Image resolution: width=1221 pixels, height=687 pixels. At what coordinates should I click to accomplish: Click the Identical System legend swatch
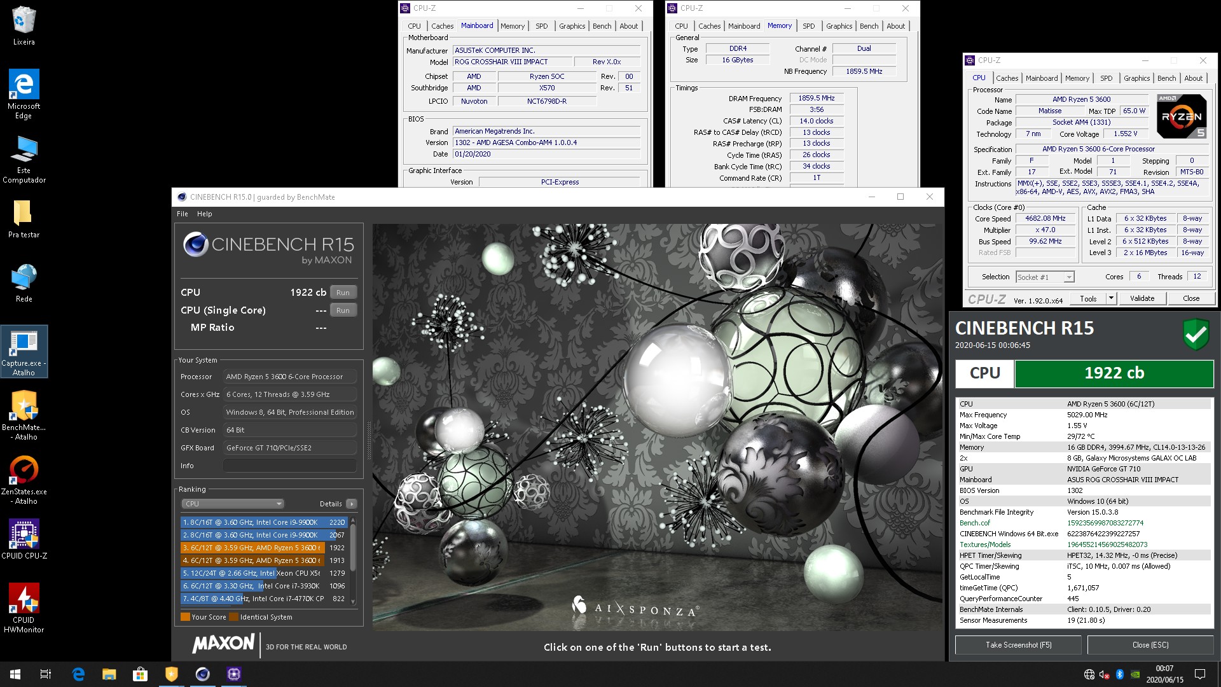pyautogui.click(x=233, y=617)
